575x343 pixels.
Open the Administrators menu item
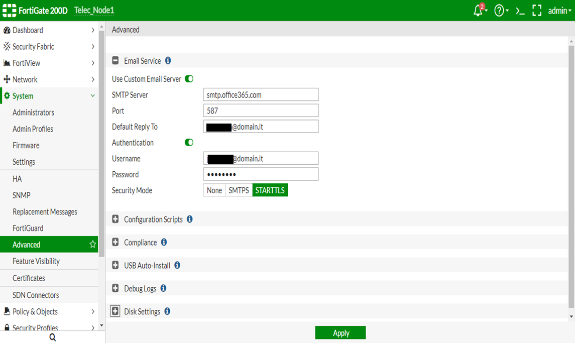[x=33, y=112]
